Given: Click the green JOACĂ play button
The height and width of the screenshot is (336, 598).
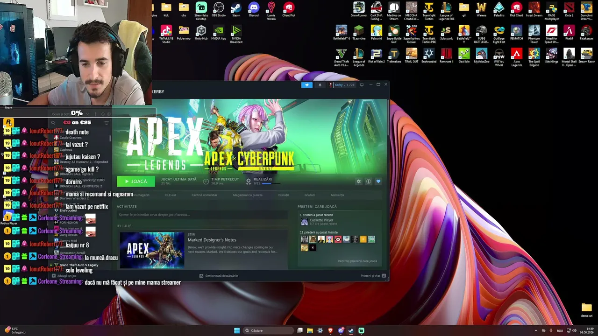Looking at the screenshot, I should tap(136, 182).
